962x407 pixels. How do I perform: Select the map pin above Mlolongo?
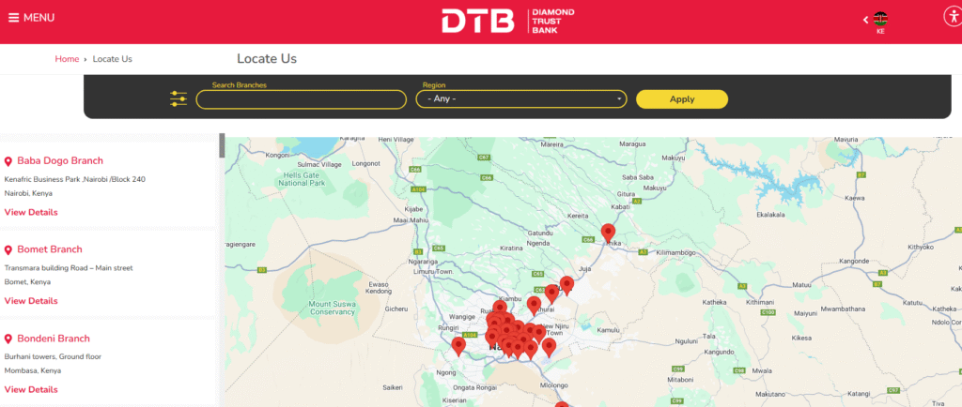[549, 348]
